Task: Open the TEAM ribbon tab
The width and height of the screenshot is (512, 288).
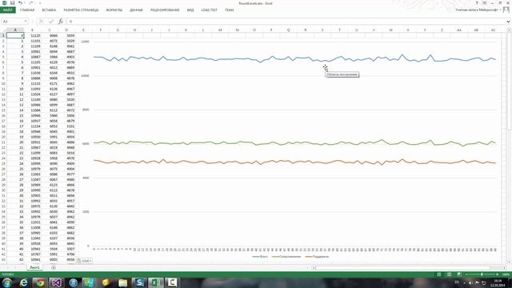Action: coord(230,10)
